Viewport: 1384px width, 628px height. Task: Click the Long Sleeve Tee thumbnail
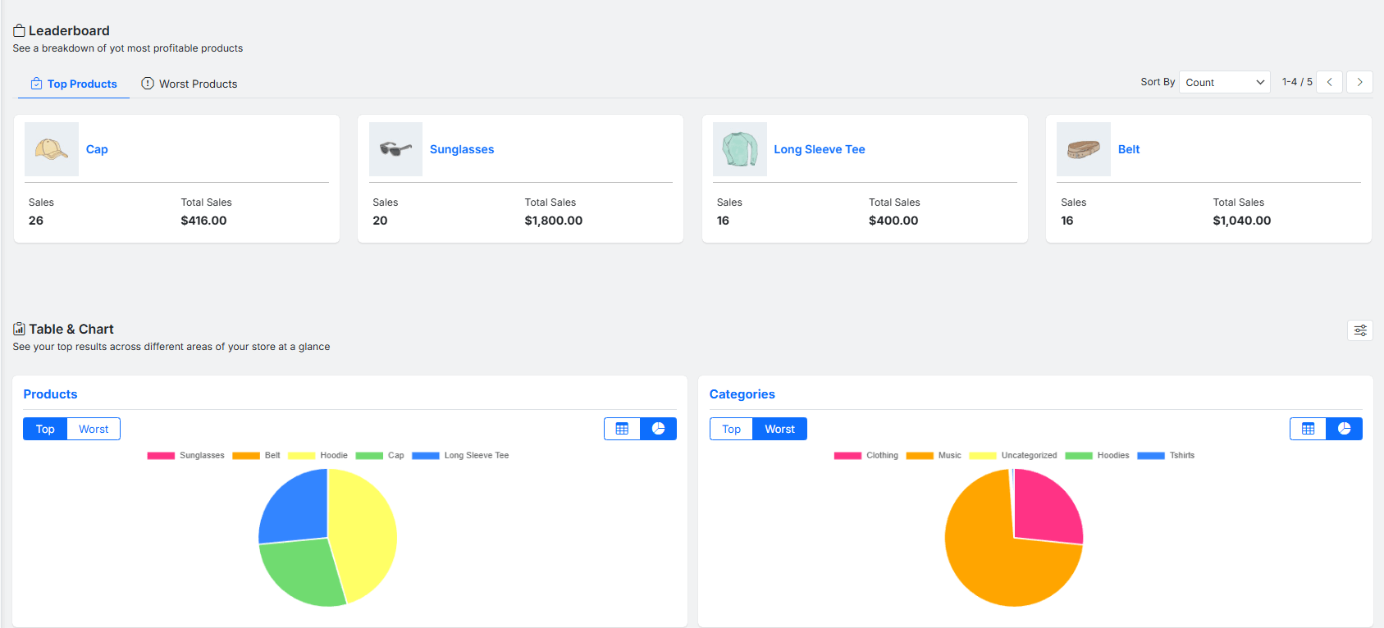740,149
